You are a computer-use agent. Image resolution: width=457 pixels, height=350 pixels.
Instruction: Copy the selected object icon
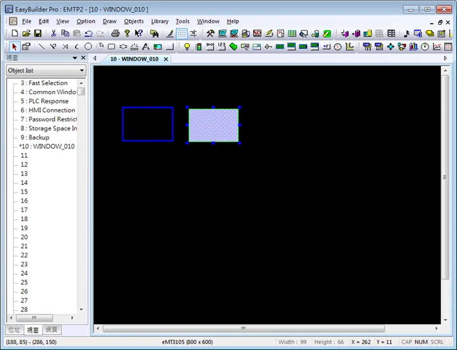click(65, 34)
